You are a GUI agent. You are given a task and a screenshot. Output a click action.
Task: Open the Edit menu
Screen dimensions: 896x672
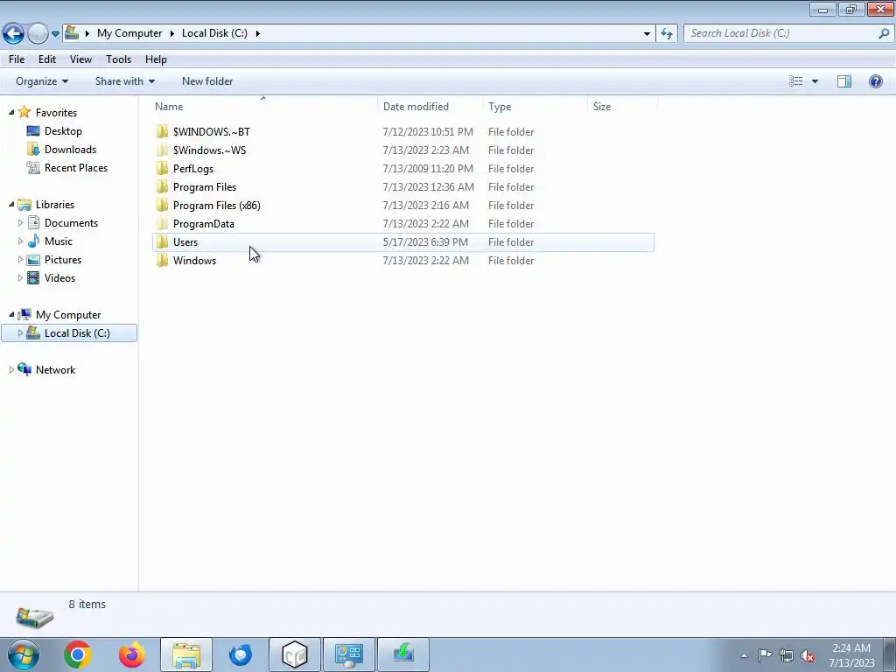[x=47, y=59]
